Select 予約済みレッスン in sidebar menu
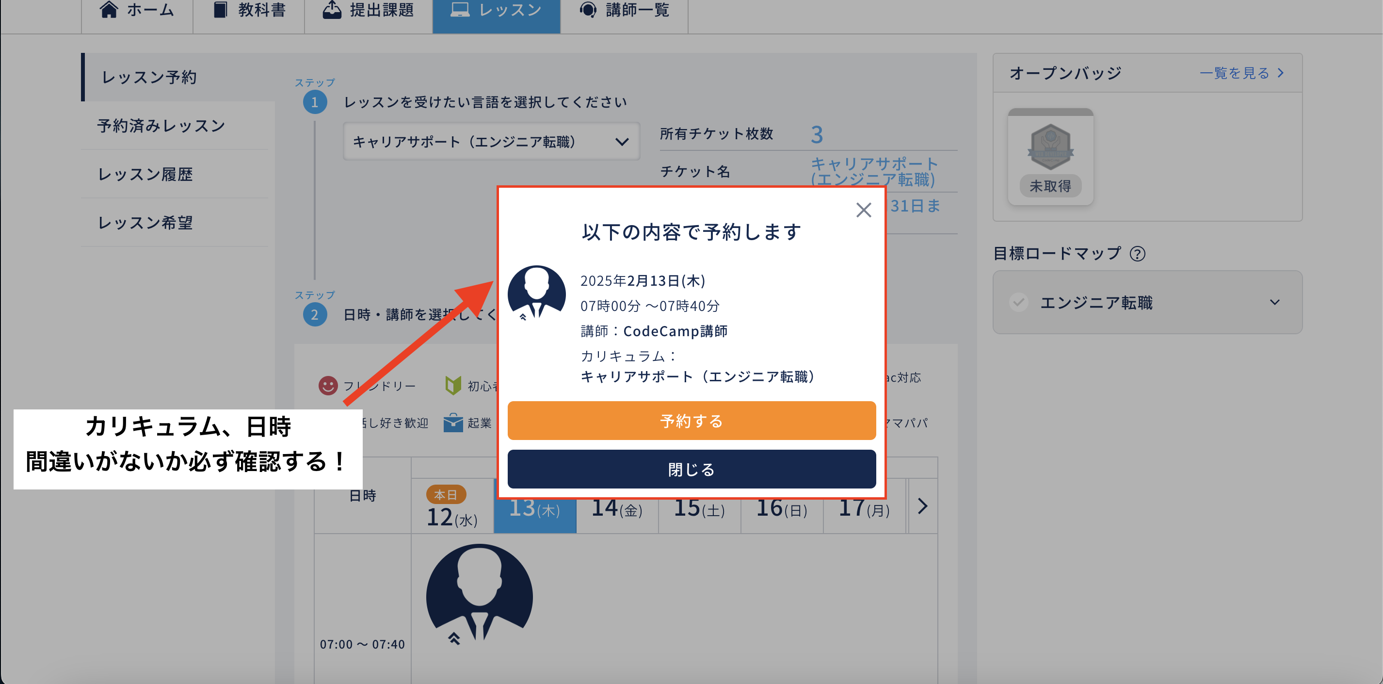This screenshot has width=1383, height=684. click(161, 126)
